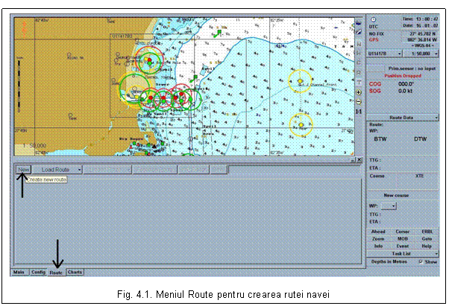449x306 pixels.
Task: Expand the Task List dropdown
Action: (x=436, y=253)
